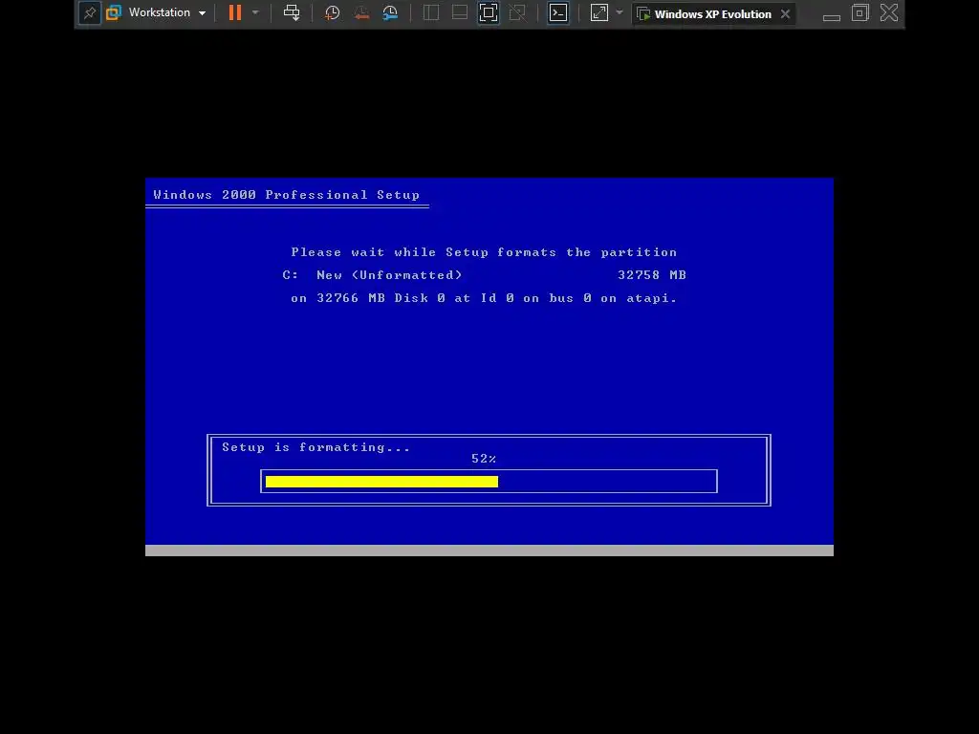The image size is (979, 734).
Task: Close the VMware Workstation window
Action: [889, 13]
